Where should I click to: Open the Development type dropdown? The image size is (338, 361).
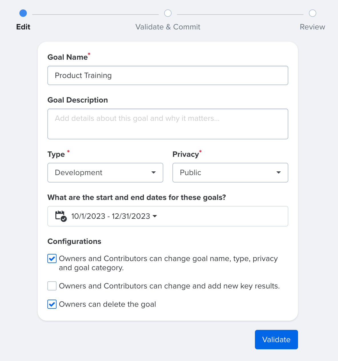105,173
